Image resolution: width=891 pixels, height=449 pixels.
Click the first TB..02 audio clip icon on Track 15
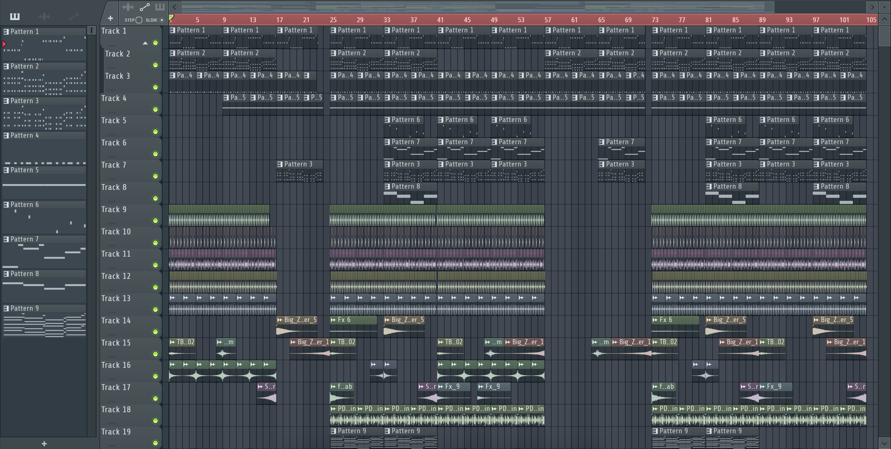[172, 342]
